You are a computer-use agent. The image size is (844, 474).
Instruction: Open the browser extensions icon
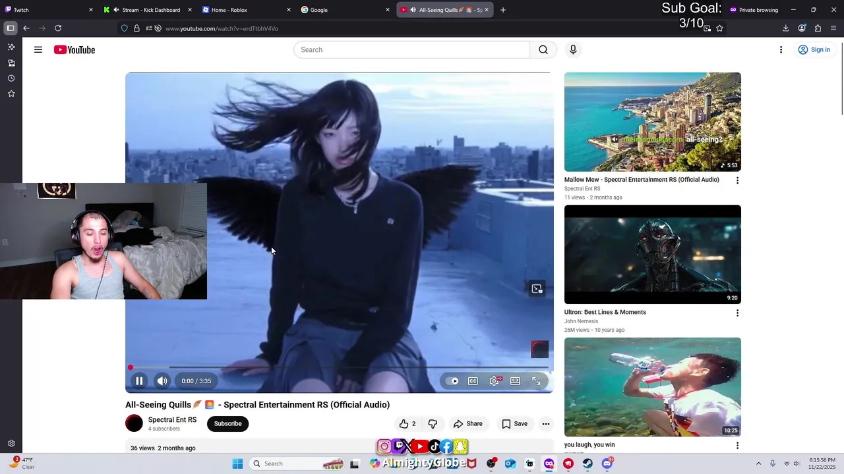[x=818, y=28]
